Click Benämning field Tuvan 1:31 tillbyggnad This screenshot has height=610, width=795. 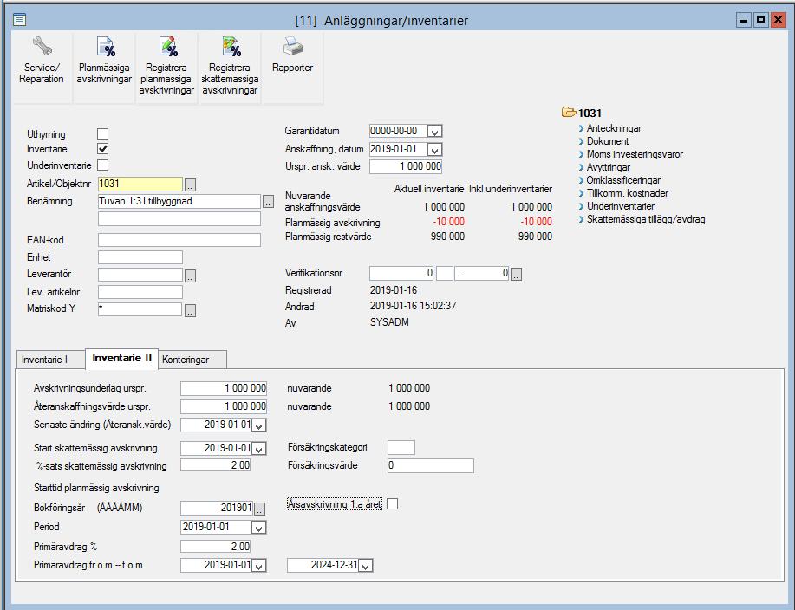point(179,201)
